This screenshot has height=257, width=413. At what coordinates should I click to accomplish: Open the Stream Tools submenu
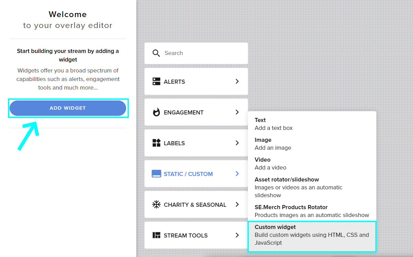(x=237, y=235)
